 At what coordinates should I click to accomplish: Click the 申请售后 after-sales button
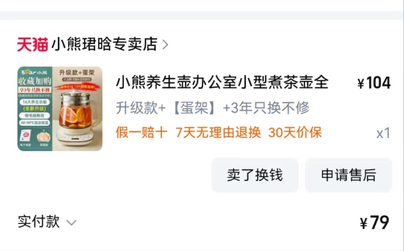pyautogui.click(x=348, y=175)
